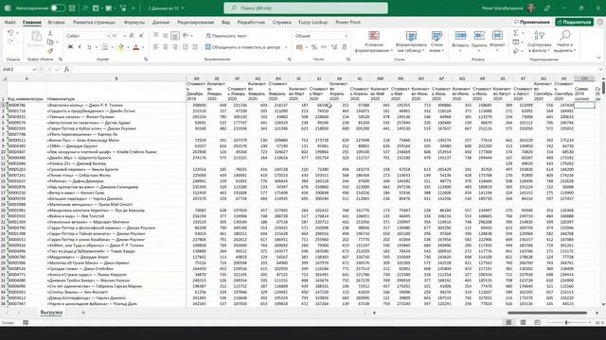Image resolution: width=606 pixels, height=340 pixels.
Task: Click Объединить и поместить в центре
Action: pyautogui.click(x=242, y=47)
